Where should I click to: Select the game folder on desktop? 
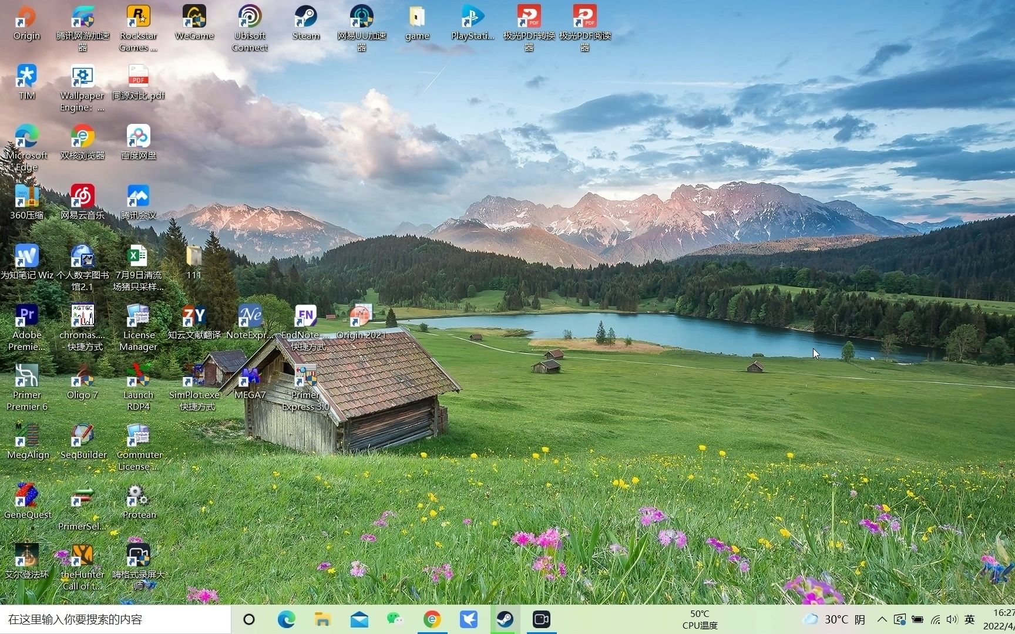[x=417, y=23]
